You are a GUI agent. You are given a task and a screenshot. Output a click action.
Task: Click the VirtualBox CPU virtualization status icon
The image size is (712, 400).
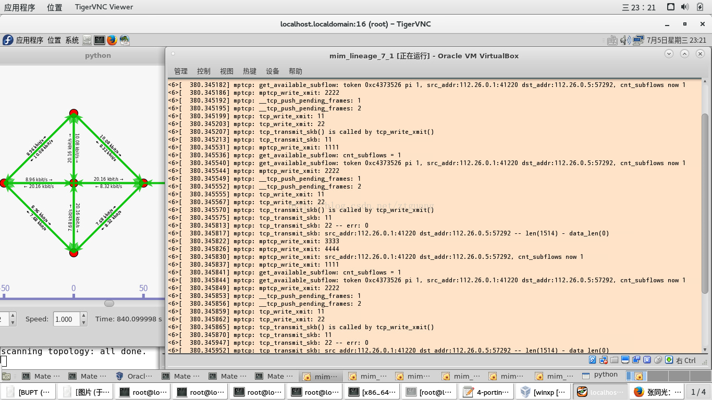647,360
